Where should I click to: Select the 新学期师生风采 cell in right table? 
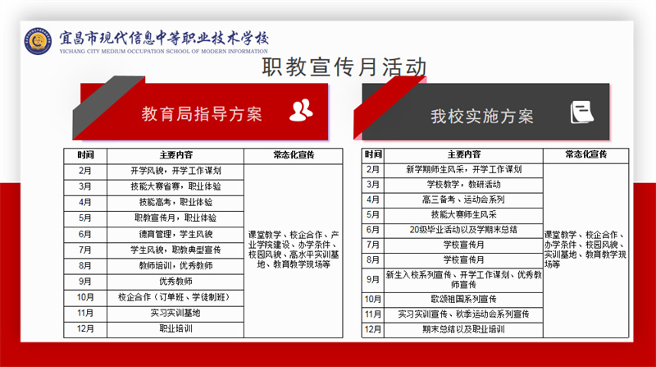463,169
